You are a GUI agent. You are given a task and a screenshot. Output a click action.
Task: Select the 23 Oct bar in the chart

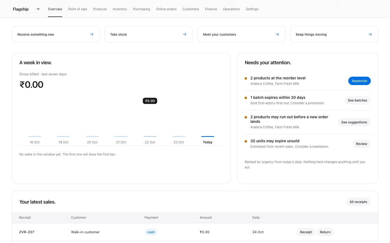[x=179, y=137]
